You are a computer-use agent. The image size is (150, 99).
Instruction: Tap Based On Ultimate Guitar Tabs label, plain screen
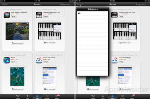point(46,10)
